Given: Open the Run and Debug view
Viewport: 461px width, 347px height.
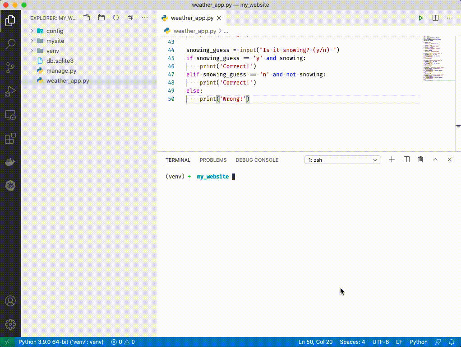Looking at the screenshot, I should click(10, 92).
